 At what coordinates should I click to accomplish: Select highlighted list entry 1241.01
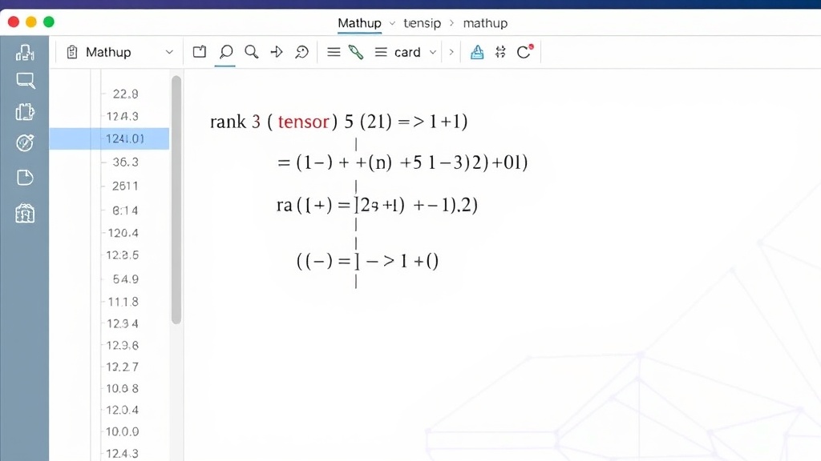tap(109, 138)
